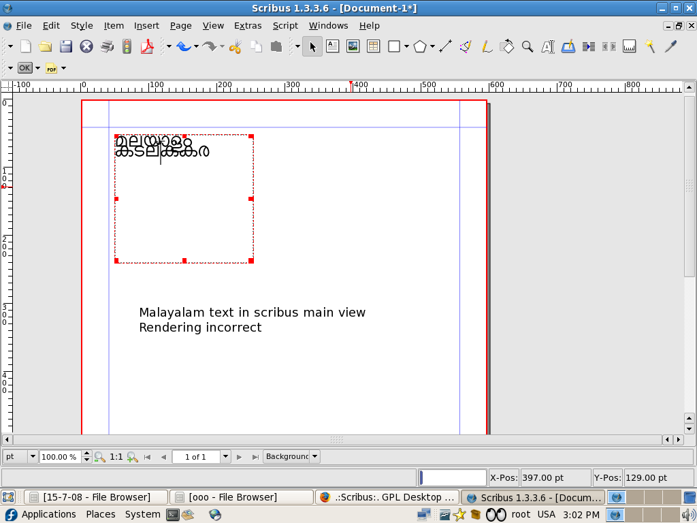Switch to the Firefox Scribus taskbar window
The height and width of the screenshot is (523, 697).
(x=387, y=497)
